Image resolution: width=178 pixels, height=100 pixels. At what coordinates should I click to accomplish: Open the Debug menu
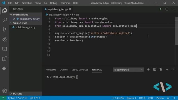pos(54,3)
